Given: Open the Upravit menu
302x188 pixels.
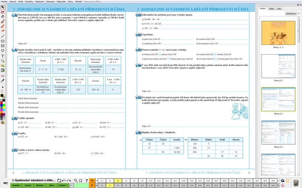Looking at the screenshot, I should coord(13,2).
